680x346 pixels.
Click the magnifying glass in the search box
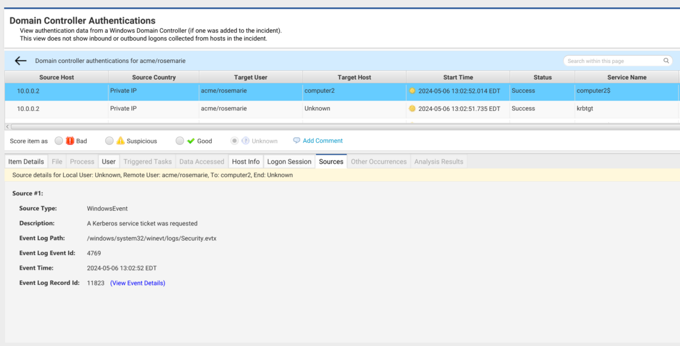tap(666, 61)
